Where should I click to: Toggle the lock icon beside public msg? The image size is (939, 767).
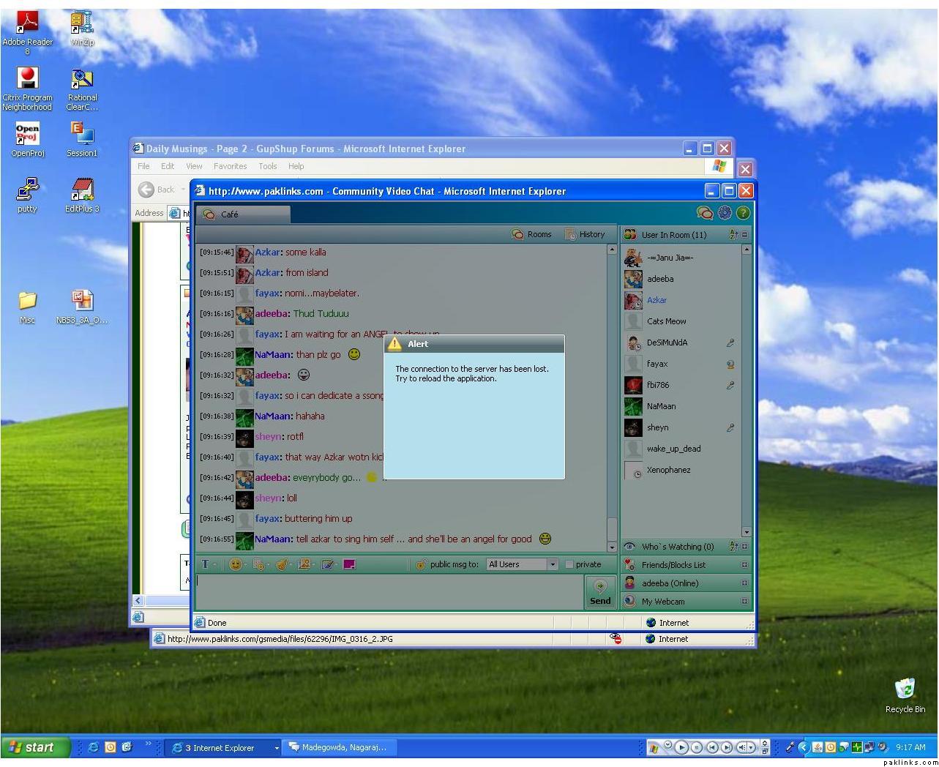(421, 564)
